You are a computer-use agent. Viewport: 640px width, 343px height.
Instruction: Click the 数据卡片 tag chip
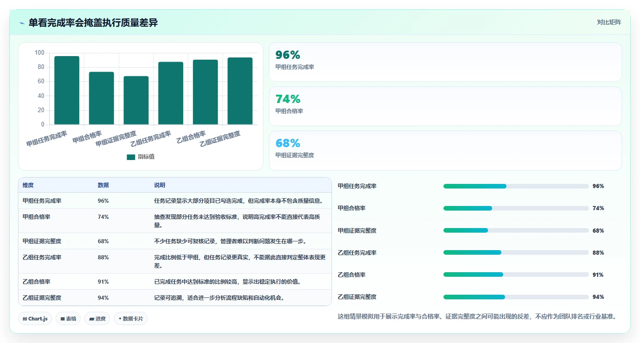[x=131, y=319]
